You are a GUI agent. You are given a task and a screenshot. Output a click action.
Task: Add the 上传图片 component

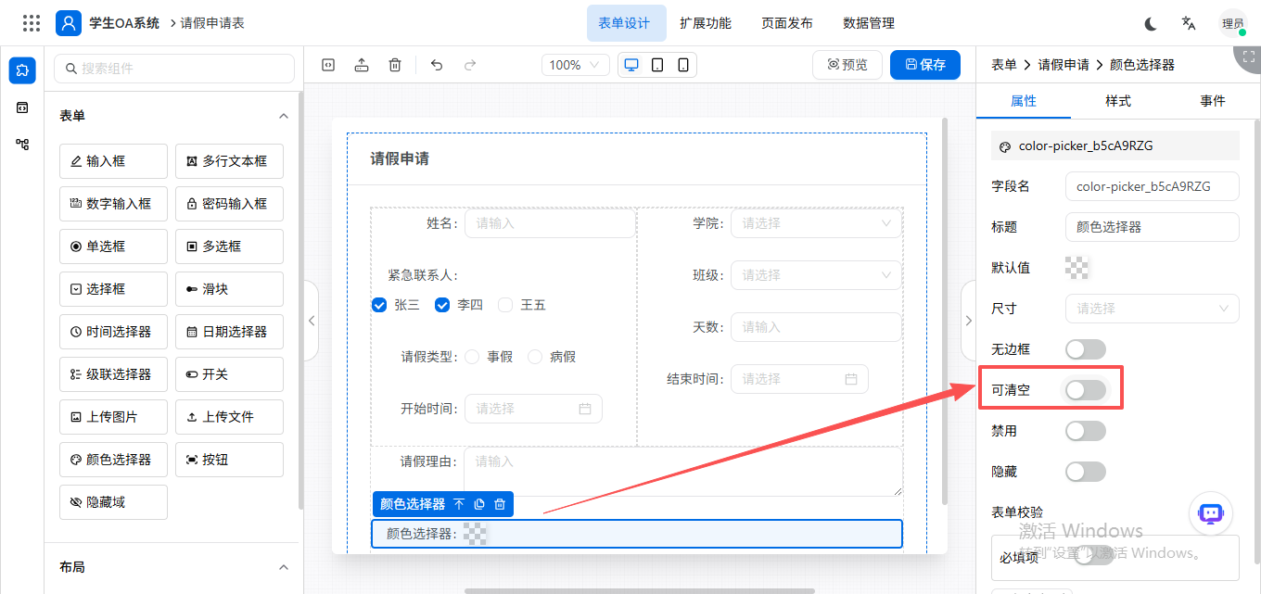click(x=113, y=417)
